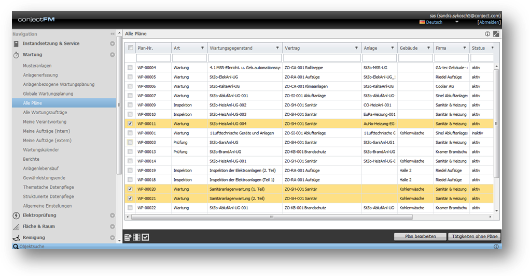530x276 pixels.
Task: Click the Elektroprüfung lightning icon
Action: click(16, 216)
